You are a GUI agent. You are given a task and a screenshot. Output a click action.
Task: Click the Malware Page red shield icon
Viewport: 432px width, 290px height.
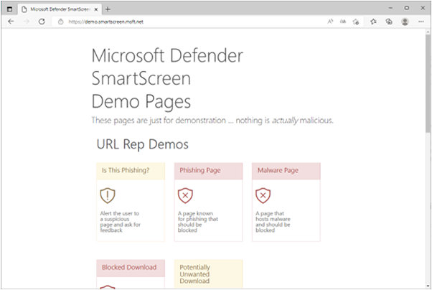(x=263, y=195)
